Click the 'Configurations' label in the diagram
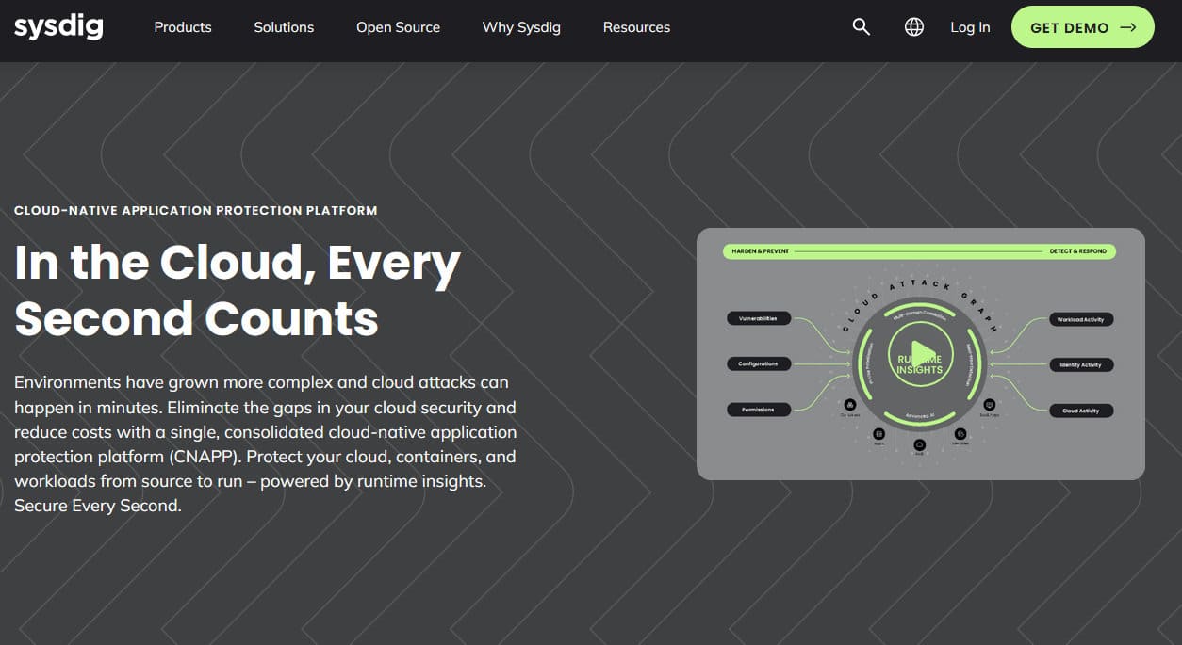The width and height of the screenshot is (1182, 645). coord(759,363)
